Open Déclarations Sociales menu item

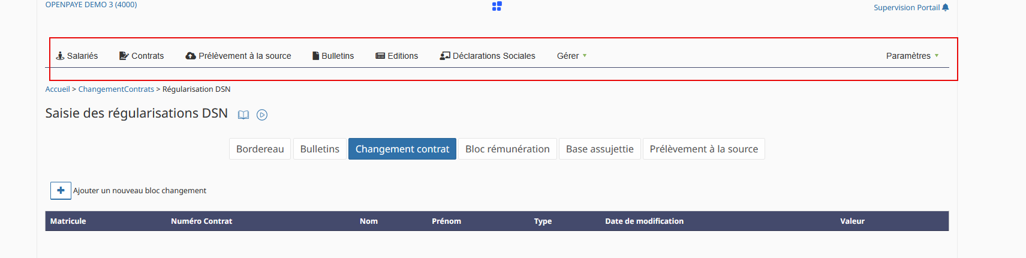(488, 56)
